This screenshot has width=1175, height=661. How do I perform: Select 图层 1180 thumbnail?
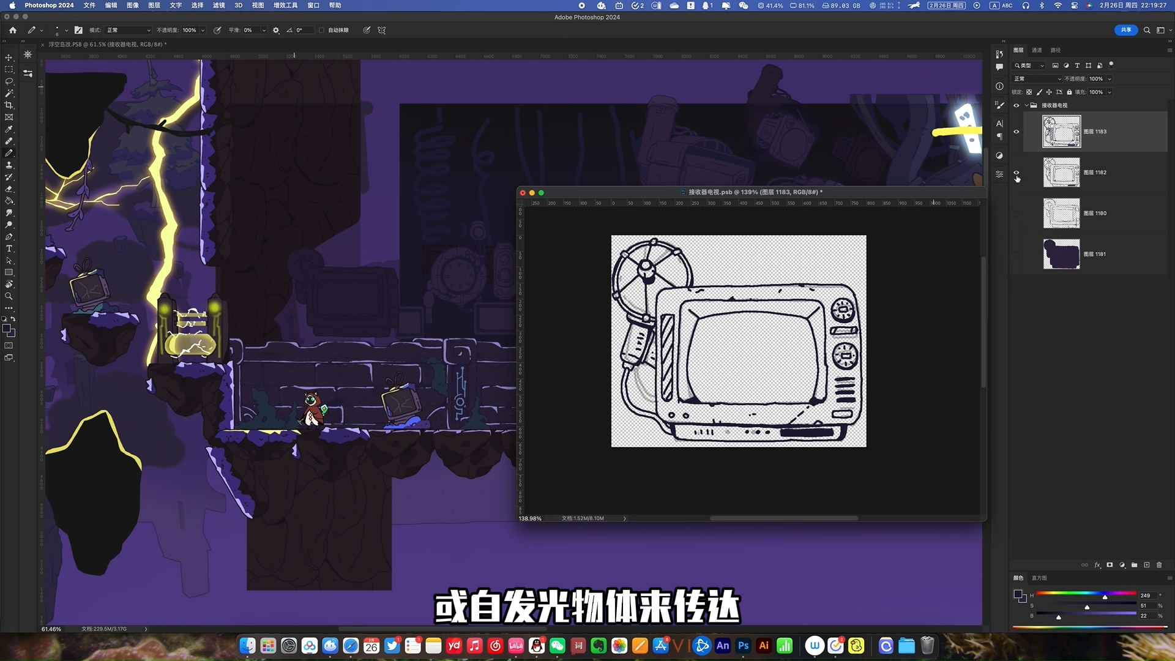[1061, 213]
